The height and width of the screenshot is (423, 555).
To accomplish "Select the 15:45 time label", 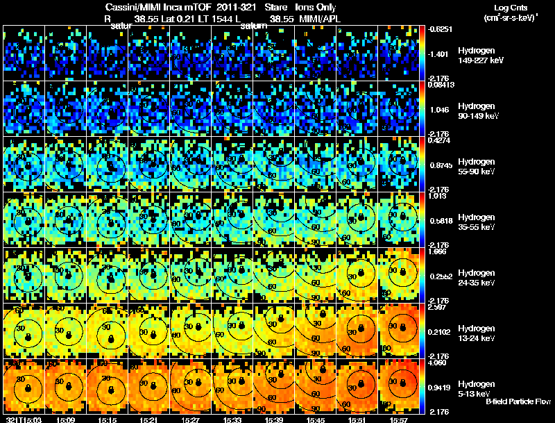I will 316,420.
